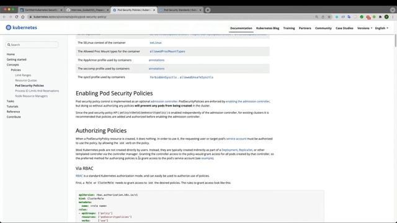Switch to the Pod Security Standards tab
Image resolution: width=397 pixels, height=223 pixels.
click(x=180, y=10)
